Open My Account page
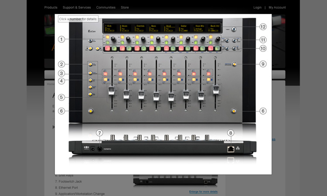327x196 pixels. pos(277,7)
